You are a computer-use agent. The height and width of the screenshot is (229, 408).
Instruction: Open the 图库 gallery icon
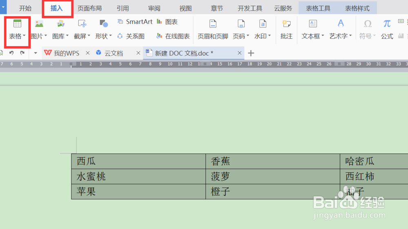coord(61,24)
